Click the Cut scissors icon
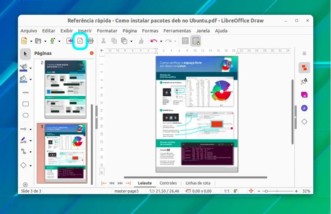The image size is (331, 214). point(103,41)
